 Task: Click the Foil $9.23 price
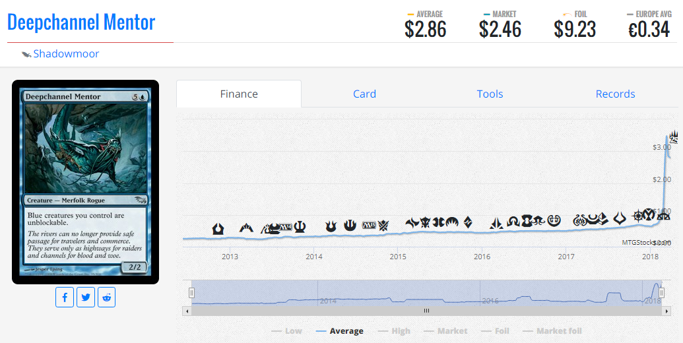(x=575, y=29)
